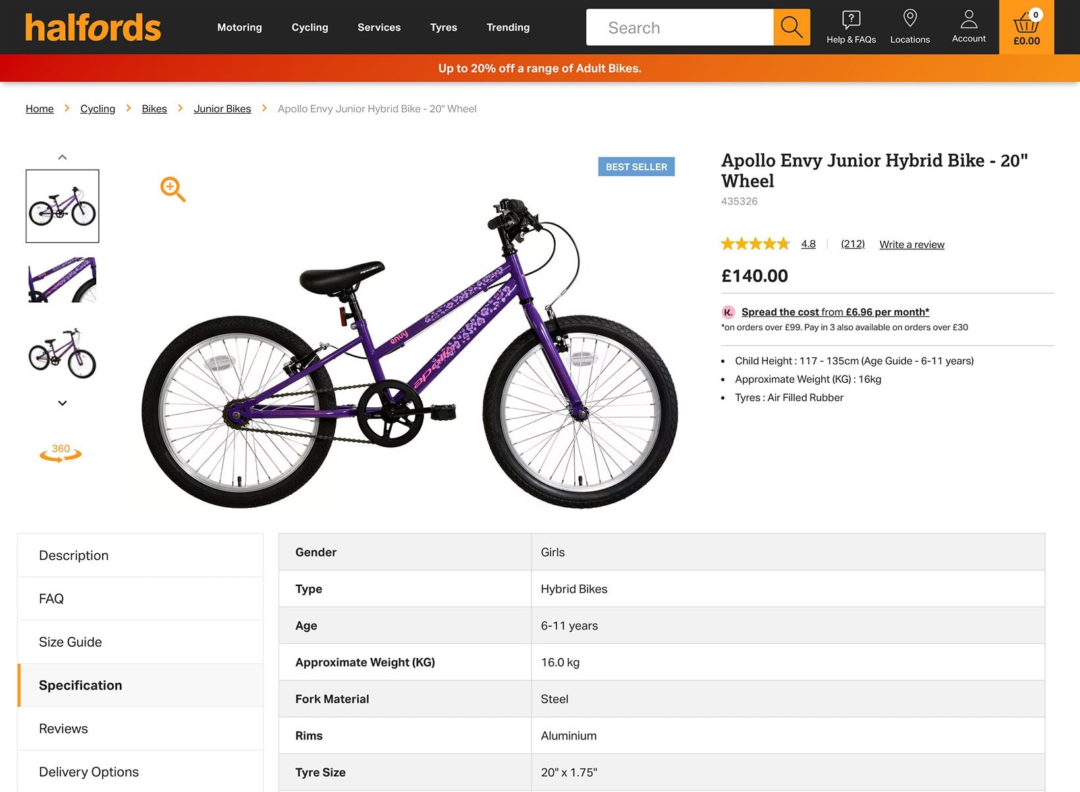This screenshot has height=792, width=1080.
Task: Open the Reviews section
Action: pyautogui.click(x=63, y=728)
